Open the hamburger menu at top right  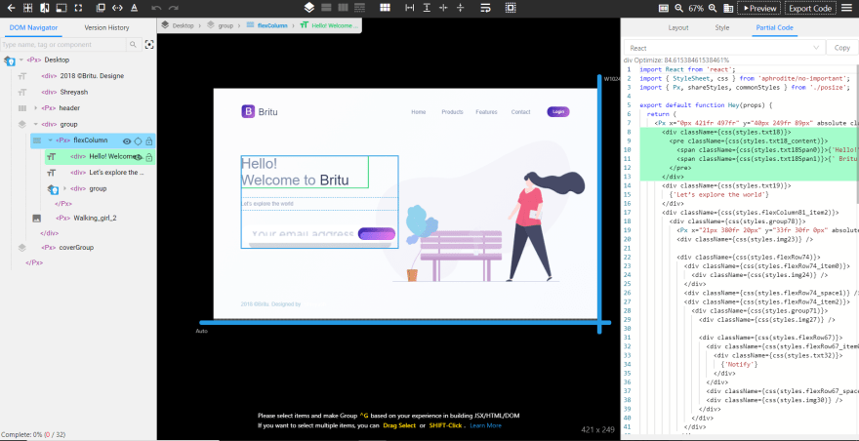844,8
